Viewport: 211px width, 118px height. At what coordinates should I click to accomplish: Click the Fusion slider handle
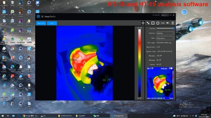(174, 29)
